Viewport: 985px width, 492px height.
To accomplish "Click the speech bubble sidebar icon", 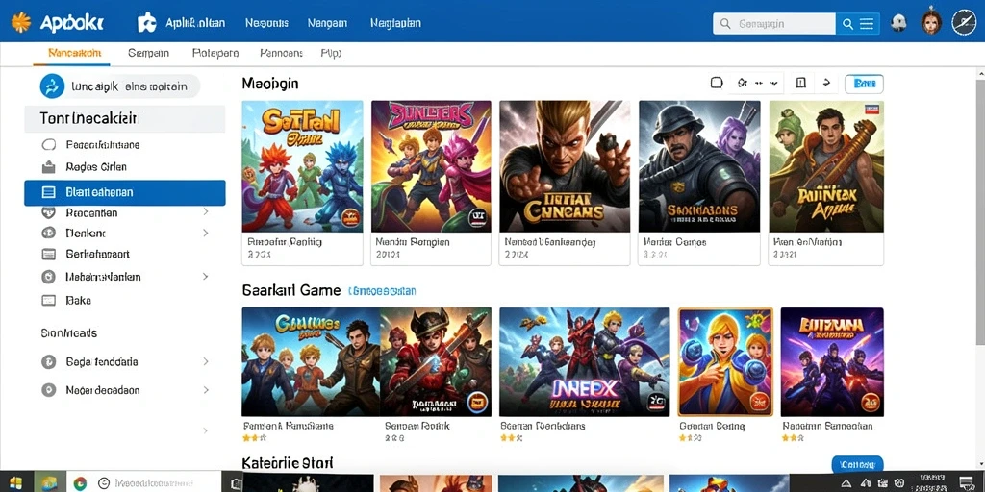I will pyautogui.click(x=48, y=145).
